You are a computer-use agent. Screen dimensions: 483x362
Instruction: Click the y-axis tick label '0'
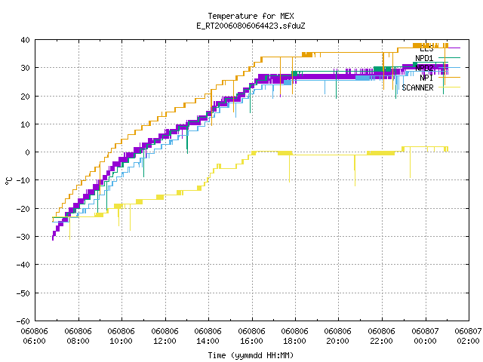28,152
